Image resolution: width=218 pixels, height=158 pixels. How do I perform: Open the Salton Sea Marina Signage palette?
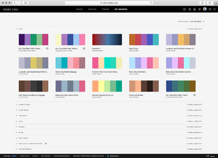pyautogui.click(x=70, y=63)
